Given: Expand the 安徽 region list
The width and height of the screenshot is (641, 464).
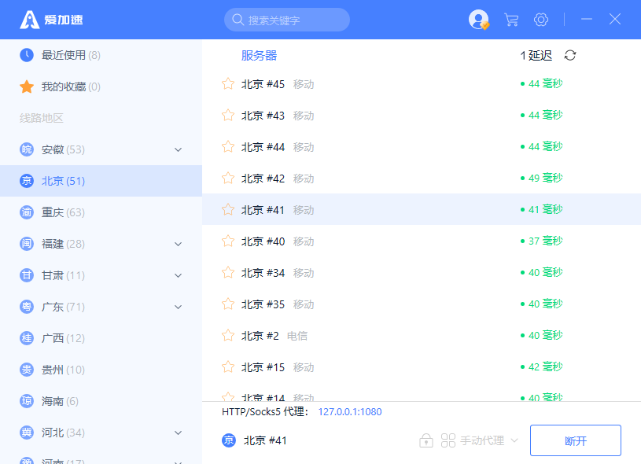Looking at the screenshot, I should coord(178,149).
